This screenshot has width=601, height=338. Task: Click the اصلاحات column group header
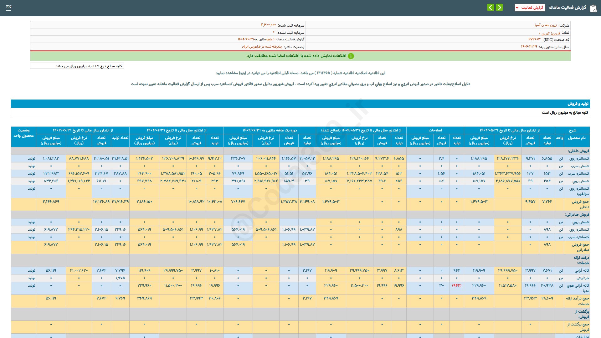click(435, 130)
